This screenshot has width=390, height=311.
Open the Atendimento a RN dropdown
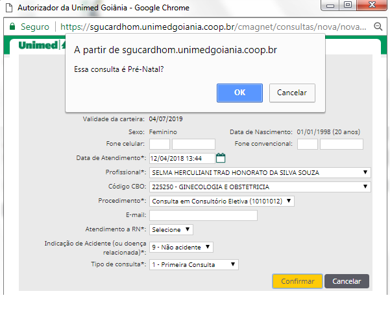click(171, 229)
